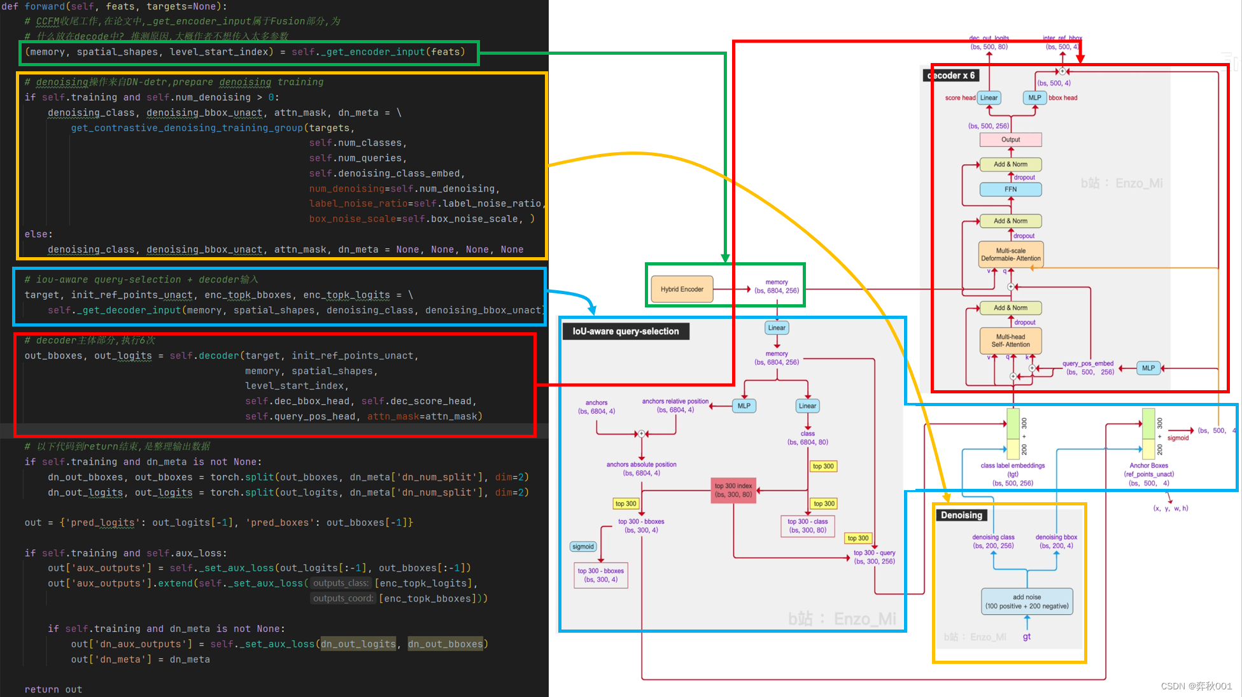Click the 'gt' input label under add noise

coord(1027,637)
